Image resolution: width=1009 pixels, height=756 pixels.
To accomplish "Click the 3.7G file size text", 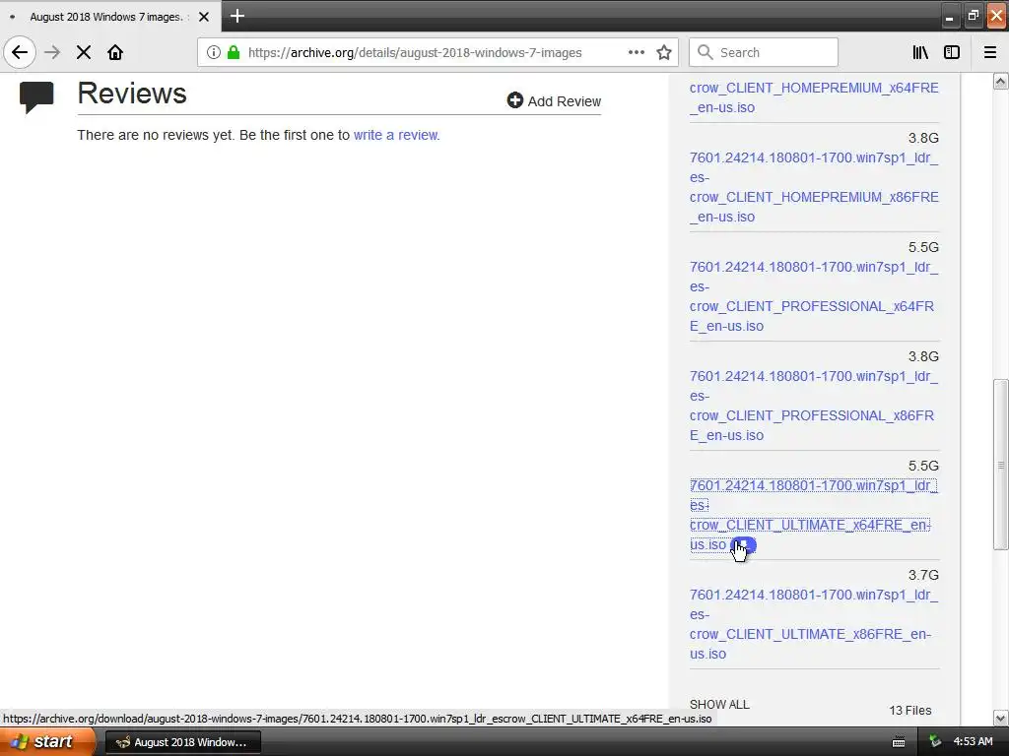I will (x=923, y=575).
